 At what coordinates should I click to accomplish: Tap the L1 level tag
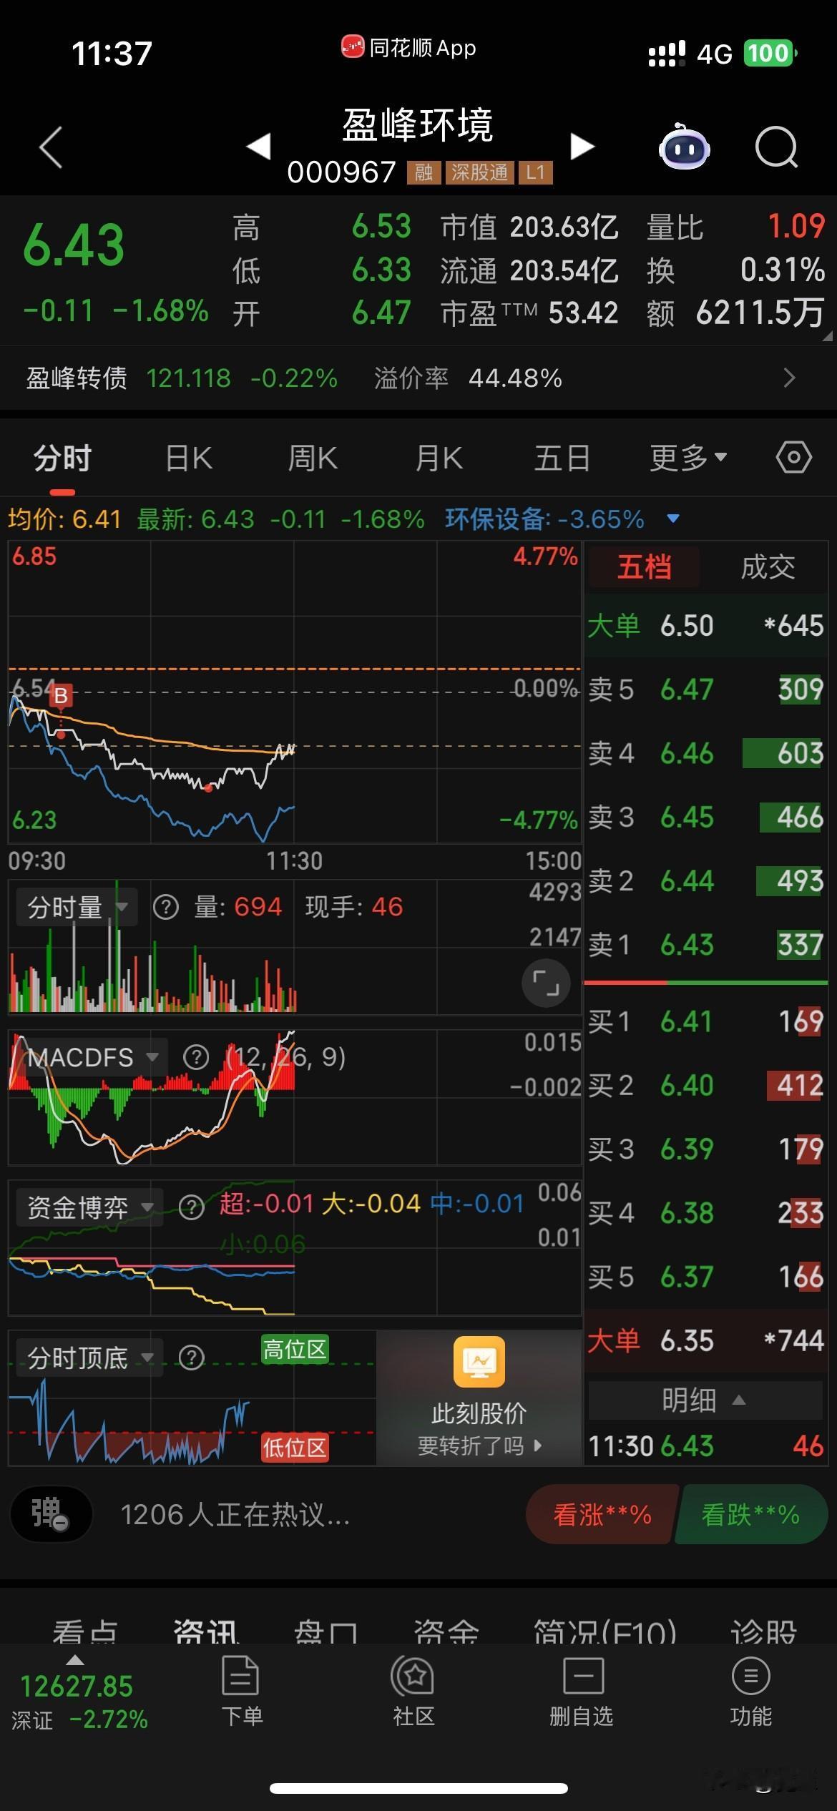[x=536, y=172]
